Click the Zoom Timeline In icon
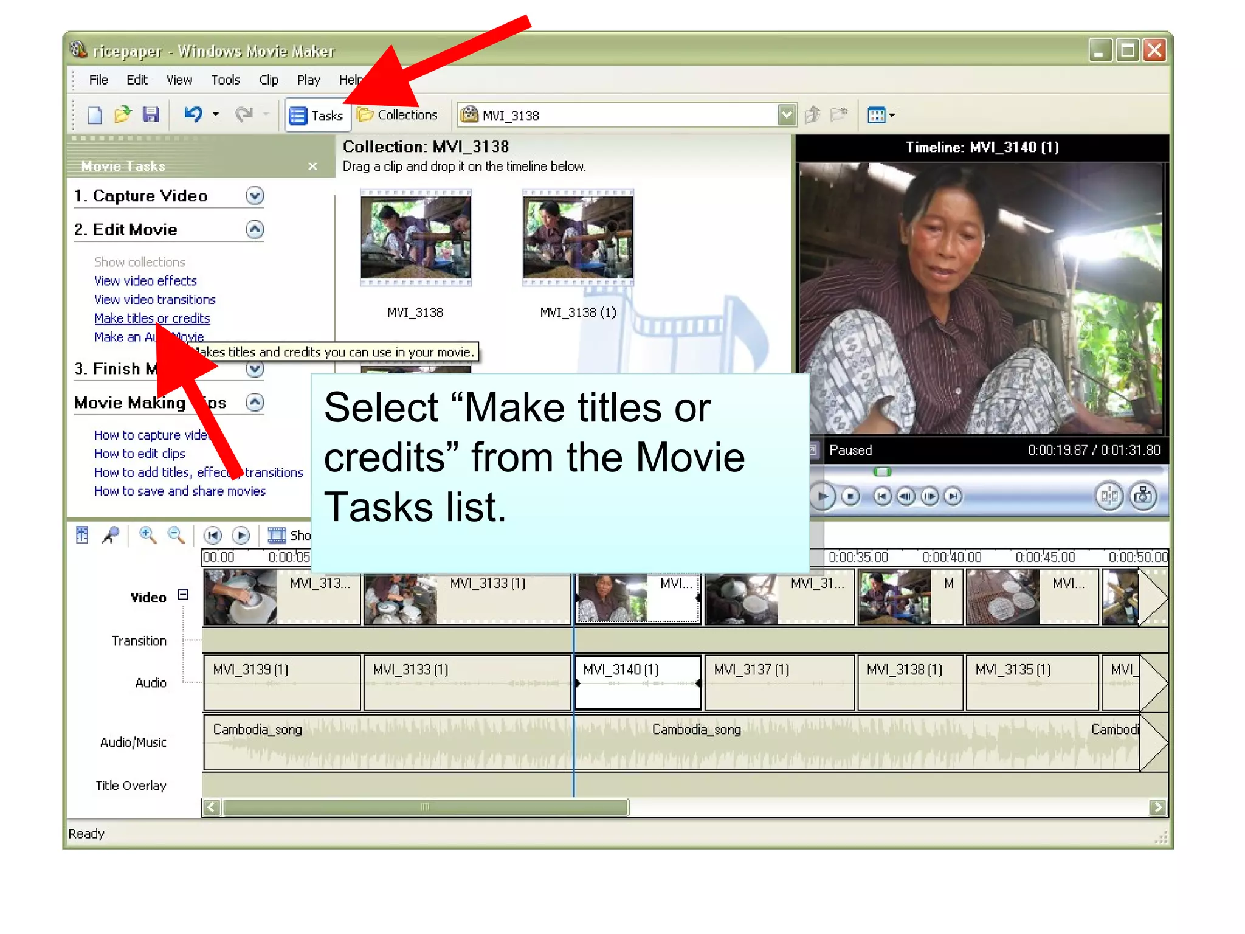 148,535
